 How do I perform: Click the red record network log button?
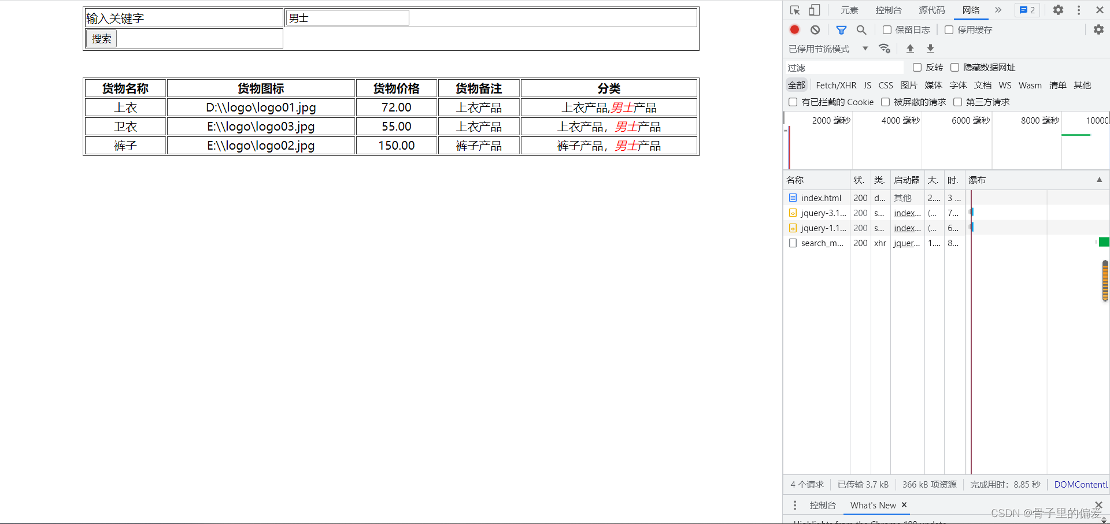794,29
